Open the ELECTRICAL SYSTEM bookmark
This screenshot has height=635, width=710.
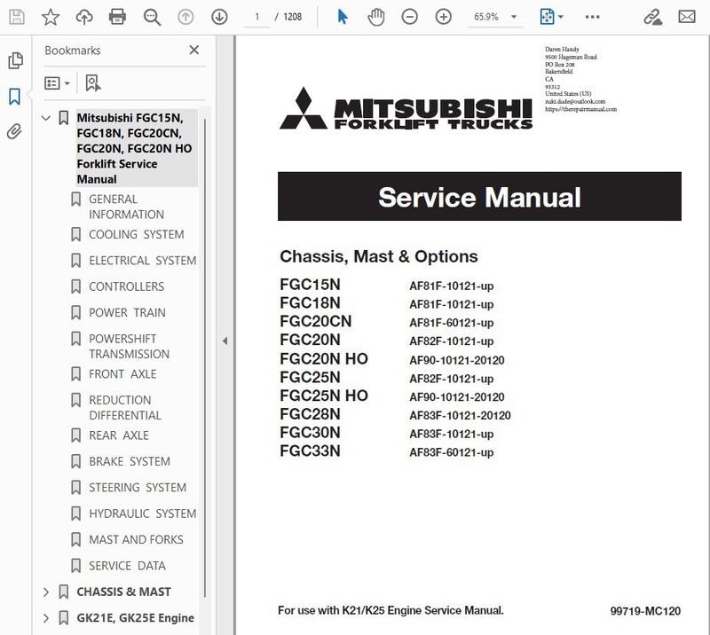(143, 261)
